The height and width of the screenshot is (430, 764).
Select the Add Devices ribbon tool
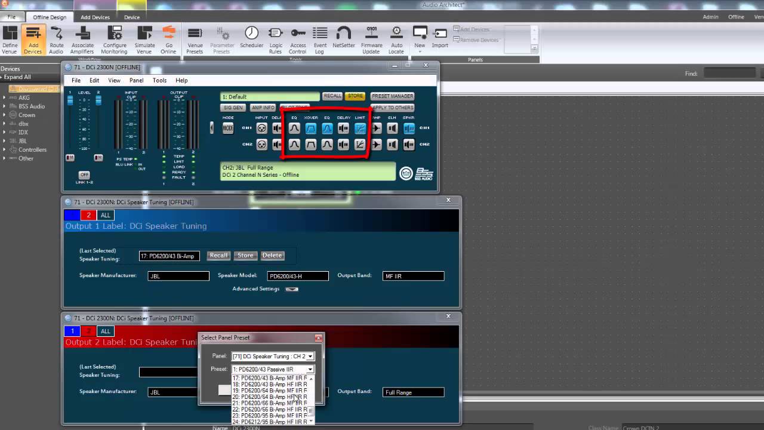click(33, 40)
